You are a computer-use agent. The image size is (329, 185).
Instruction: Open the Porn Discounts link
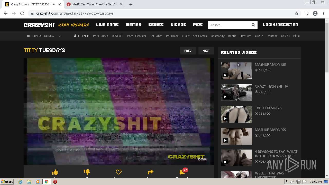point(136,36)
